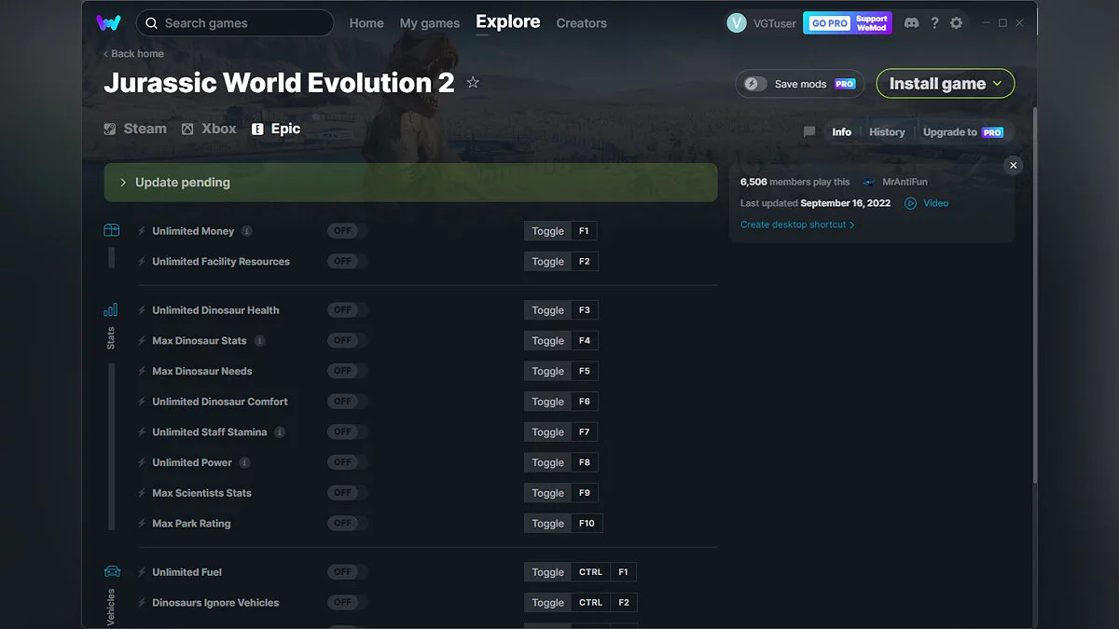Click the WeMod logo icon
This screenshot has height=629, width=1119.
109,21
